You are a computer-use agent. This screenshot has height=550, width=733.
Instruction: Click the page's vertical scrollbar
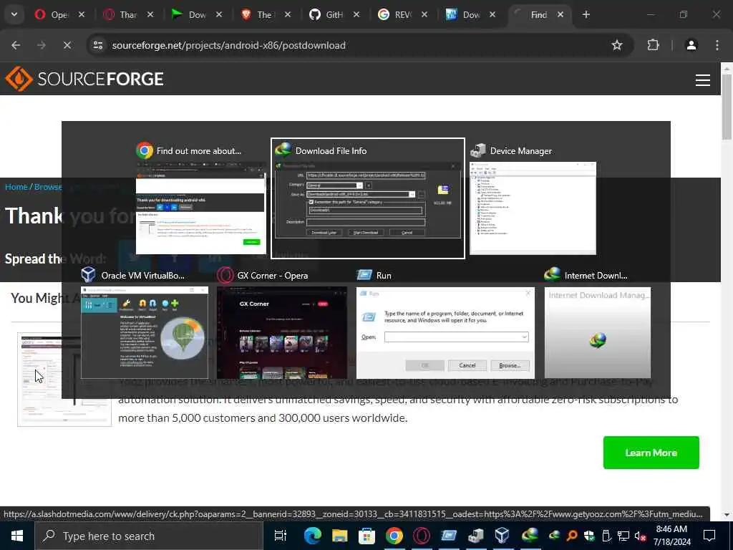[727, 107]
